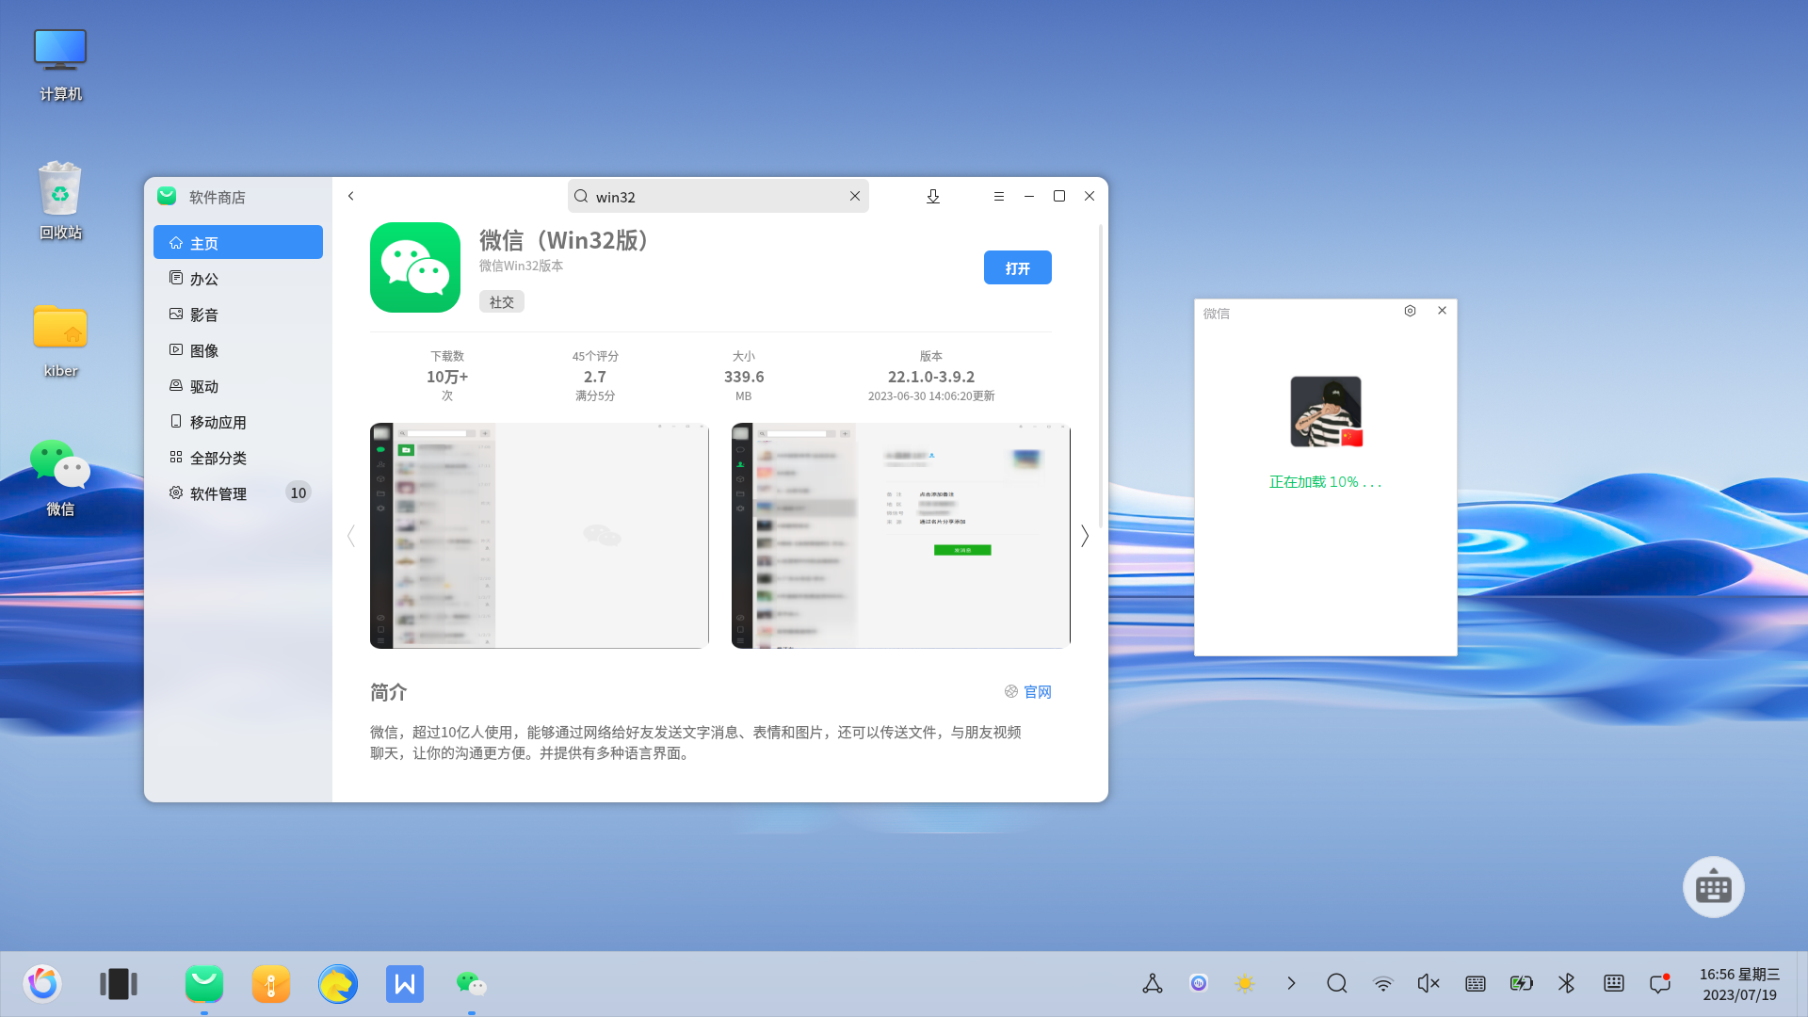The height and width of the screenshot is (1017, 1808).
Task: Clear the win32 search text
Action: click(x=855, y=196)
